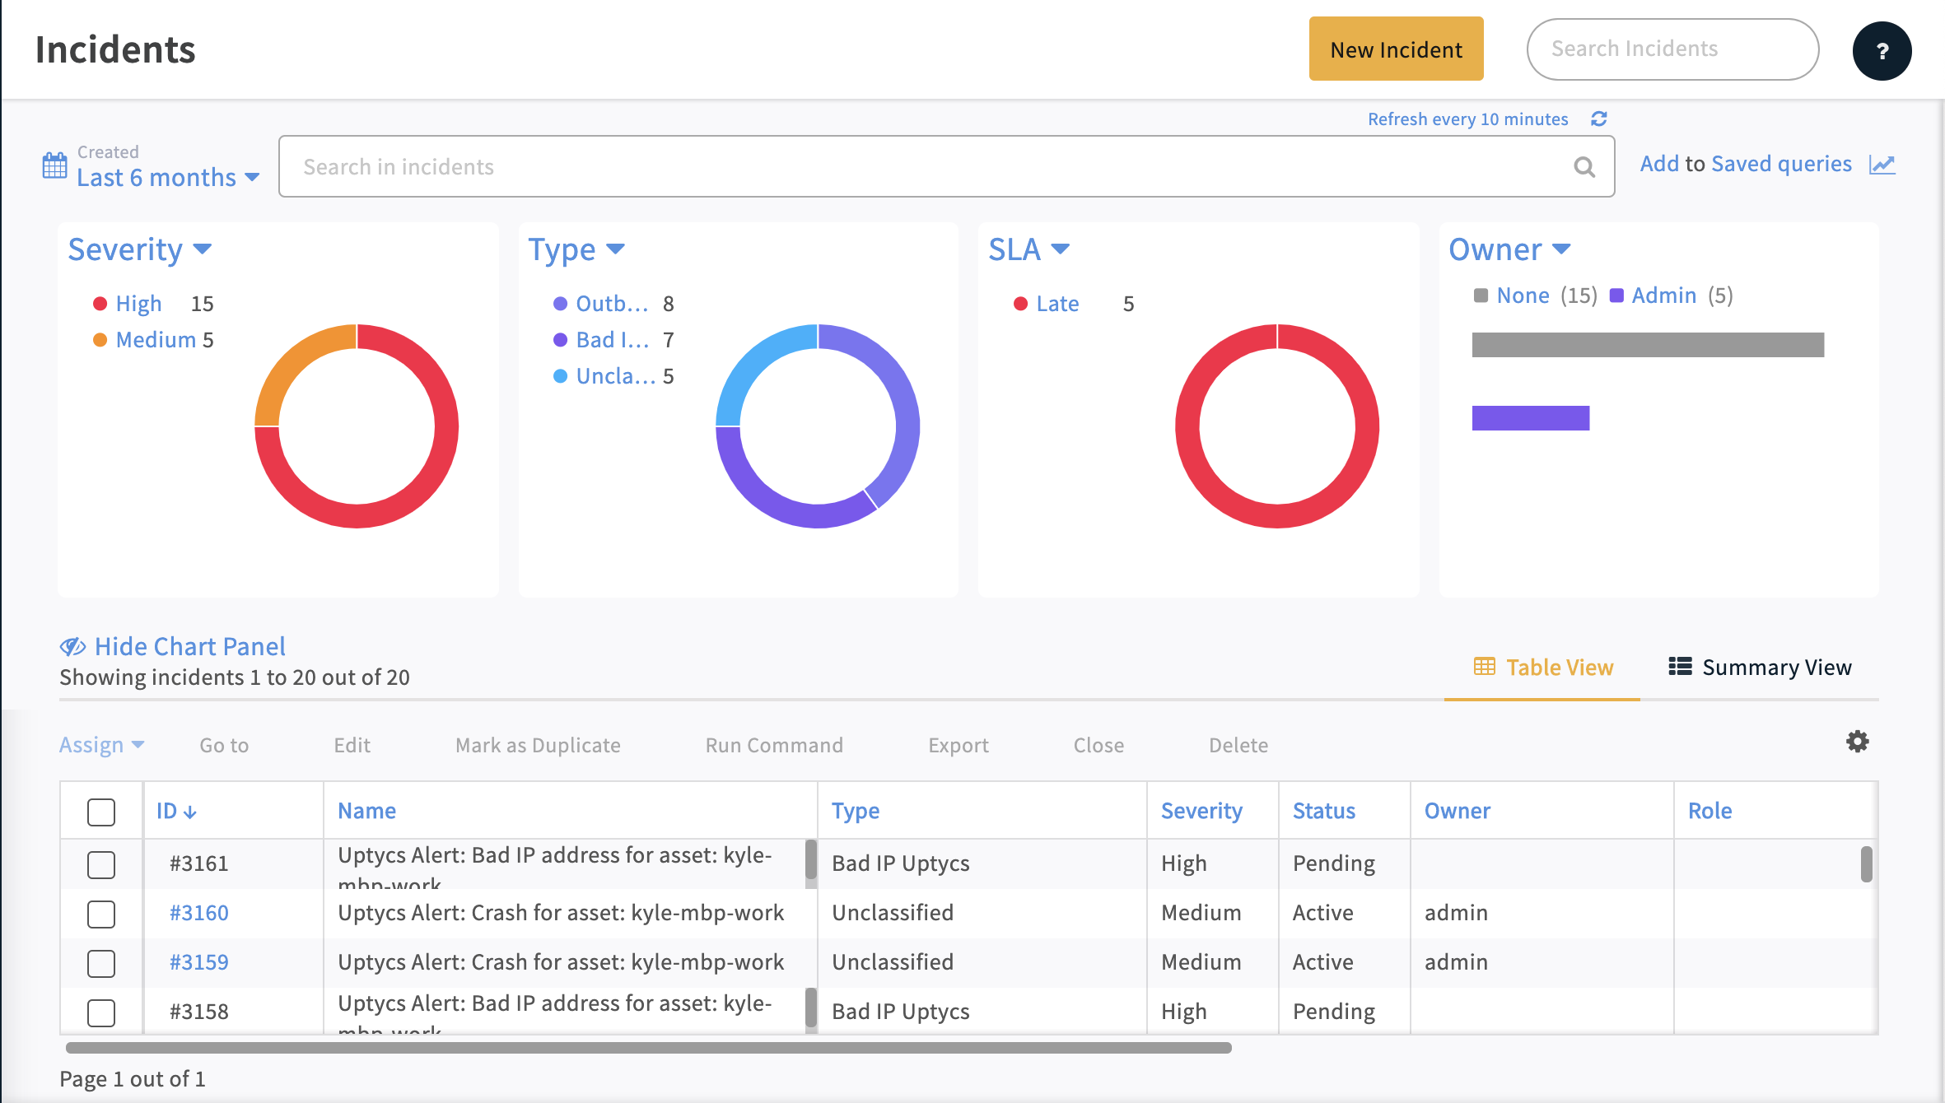Check the select-all checkbox in the table header
Screen dimensions: 1945x1103
tap(100, 812)
